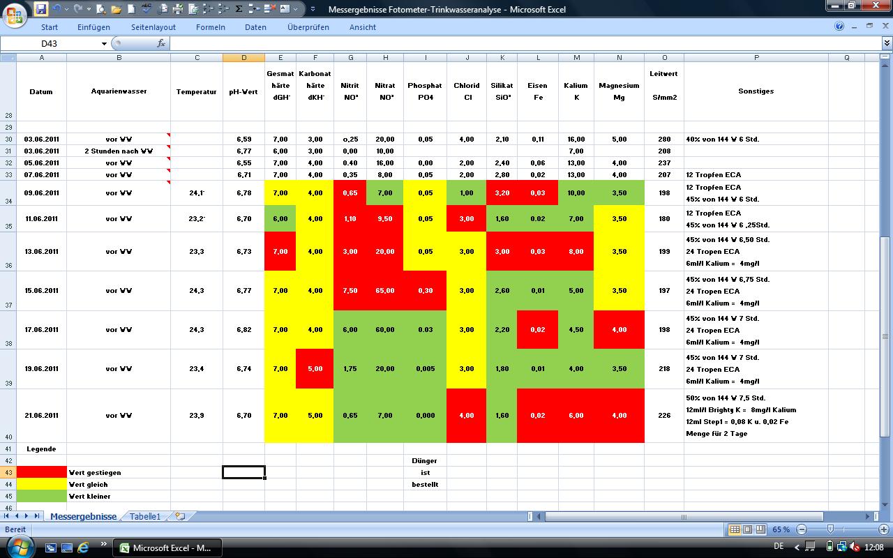Click Internet Explorer icon in taskbar
Viewport: 893px width, 558px height.
point(83,548)
